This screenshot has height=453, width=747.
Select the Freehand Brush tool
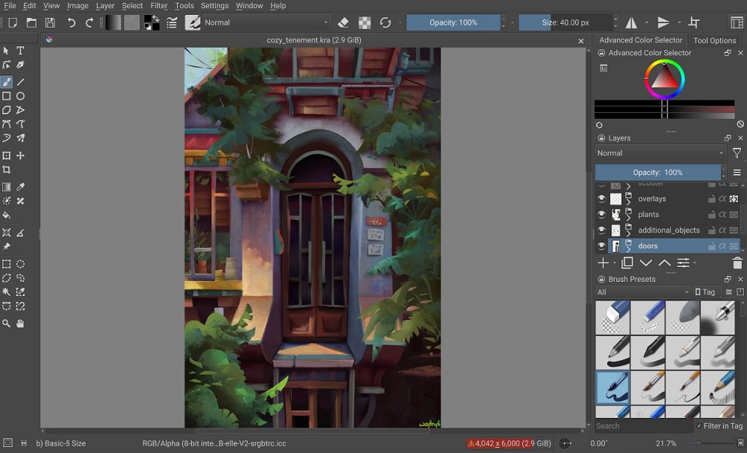[6, 80]
